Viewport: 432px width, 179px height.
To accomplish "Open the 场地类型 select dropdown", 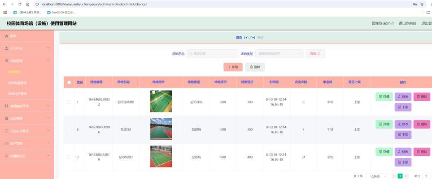I will [279, 54].
